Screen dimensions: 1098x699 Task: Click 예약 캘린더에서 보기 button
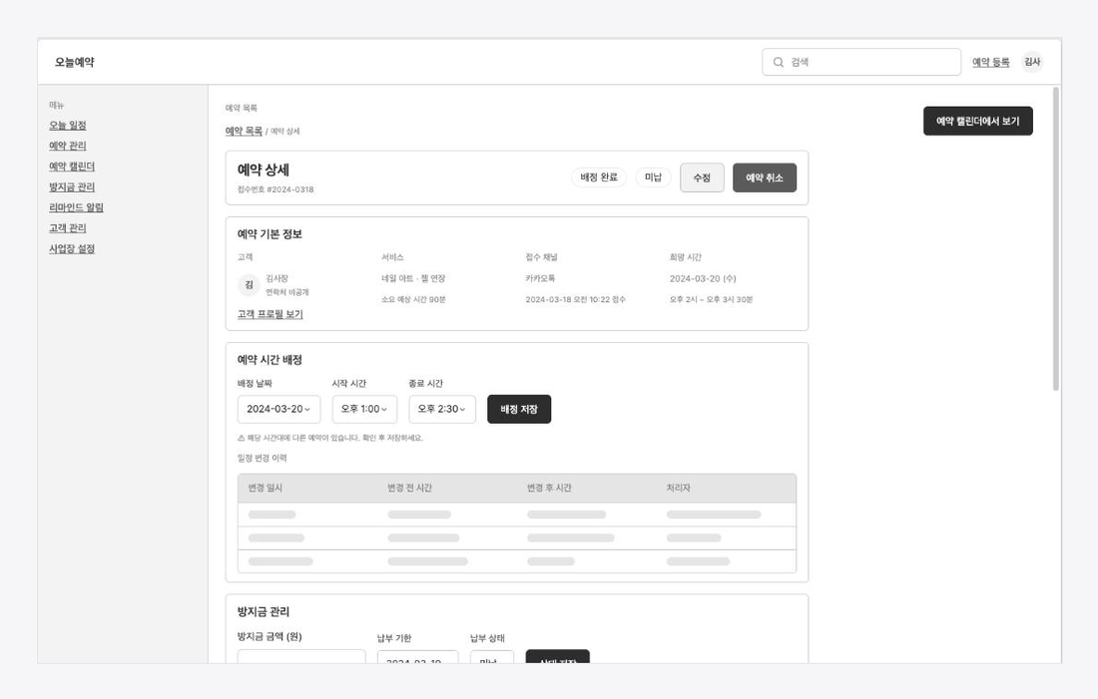[x=977, y=121]
